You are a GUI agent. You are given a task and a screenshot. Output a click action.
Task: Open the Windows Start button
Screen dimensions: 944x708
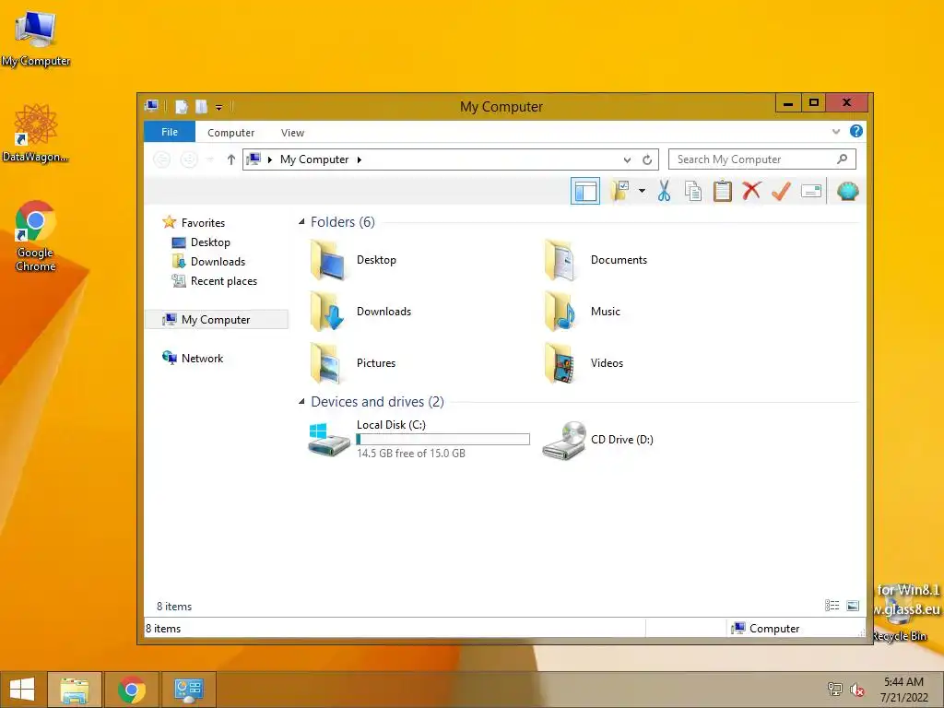tap(22, 690)
